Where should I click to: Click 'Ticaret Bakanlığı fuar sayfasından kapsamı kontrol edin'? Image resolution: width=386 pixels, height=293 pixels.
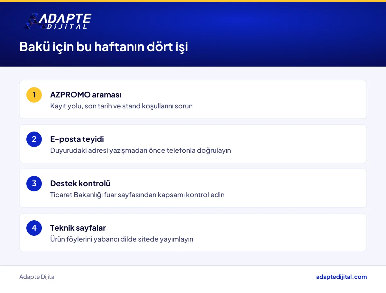(x=137, y=195)
